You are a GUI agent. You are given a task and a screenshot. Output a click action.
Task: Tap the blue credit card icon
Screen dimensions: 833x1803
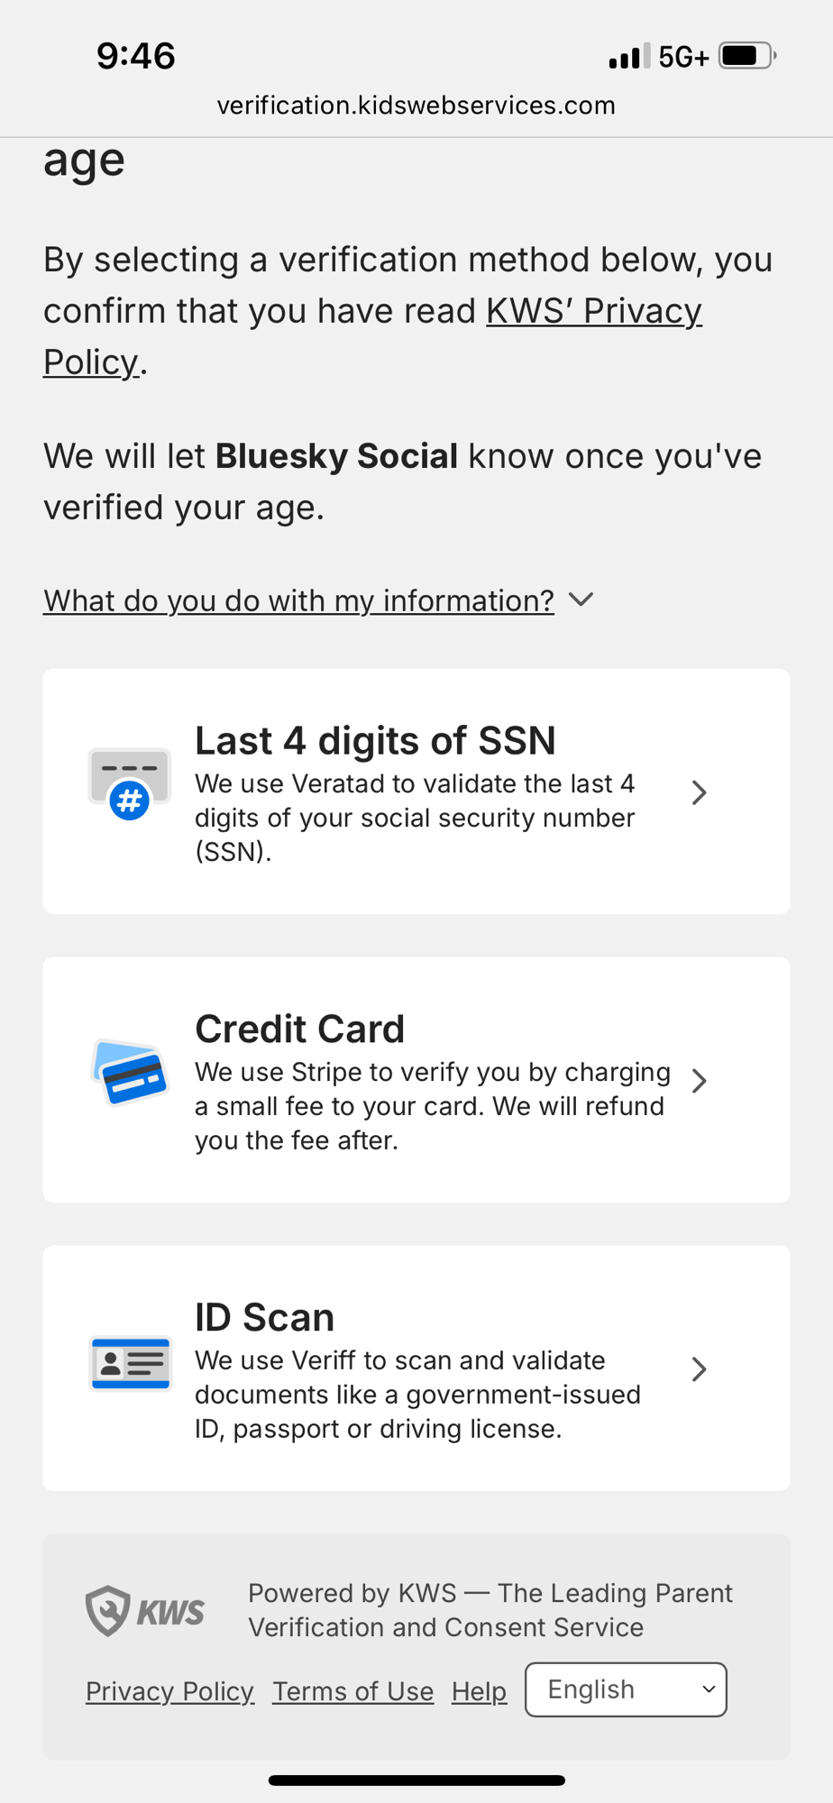(130, 1072)
